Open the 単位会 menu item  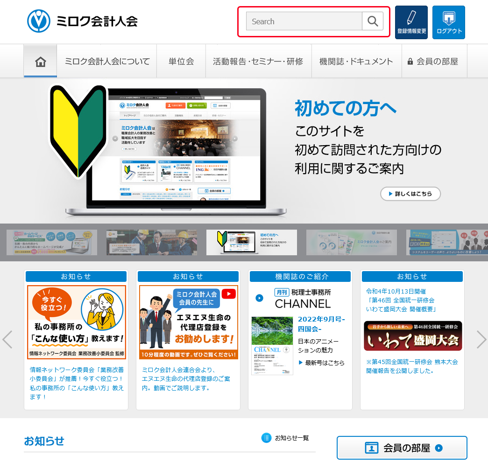181,61
